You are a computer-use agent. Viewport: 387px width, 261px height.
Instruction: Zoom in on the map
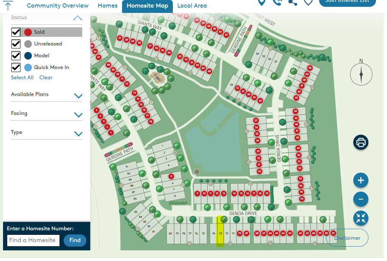pos(361,180)
